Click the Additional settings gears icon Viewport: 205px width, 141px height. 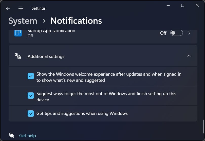coord(18,56)
